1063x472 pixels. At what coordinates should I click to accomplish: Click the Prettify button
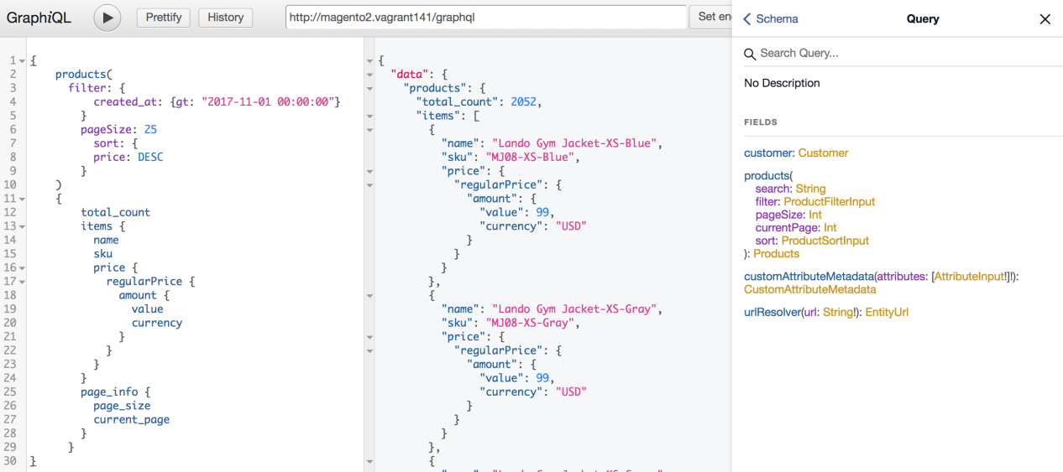tap(164, 17)
